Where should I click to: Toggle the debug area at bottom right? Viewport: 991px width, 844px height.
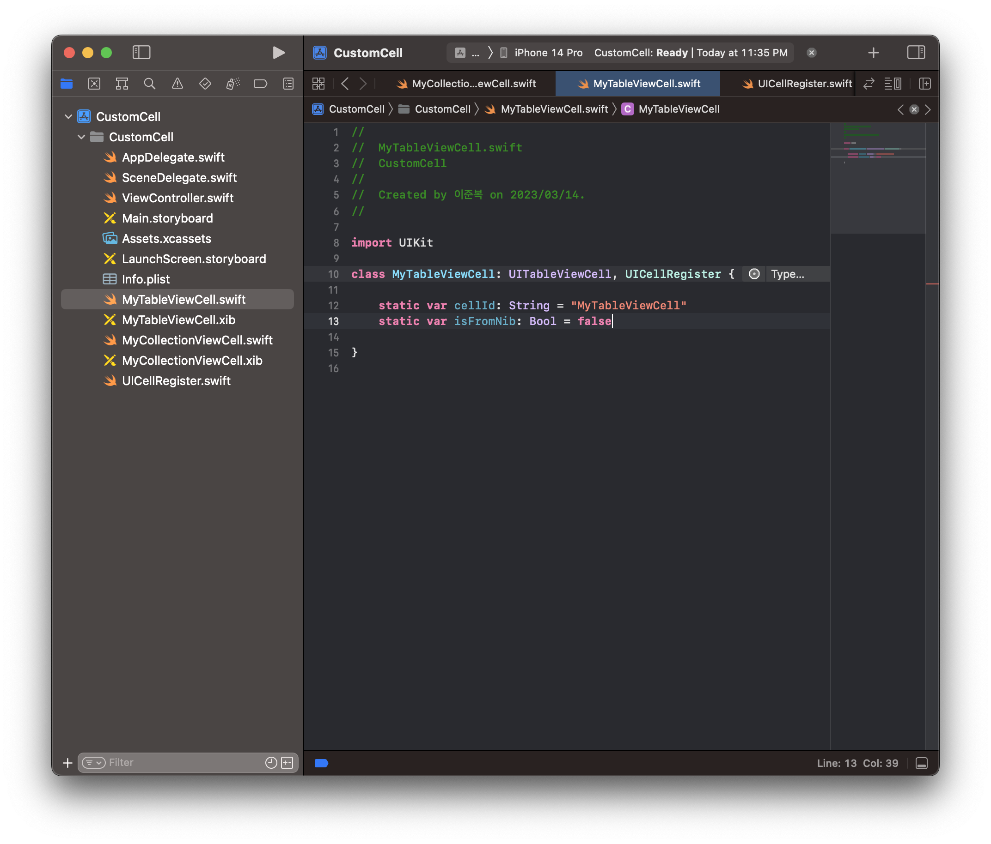(922, 763)
